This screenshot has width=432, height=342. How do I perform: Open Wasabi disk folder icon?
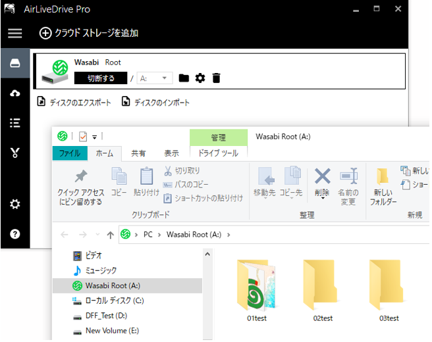(184, 78)
